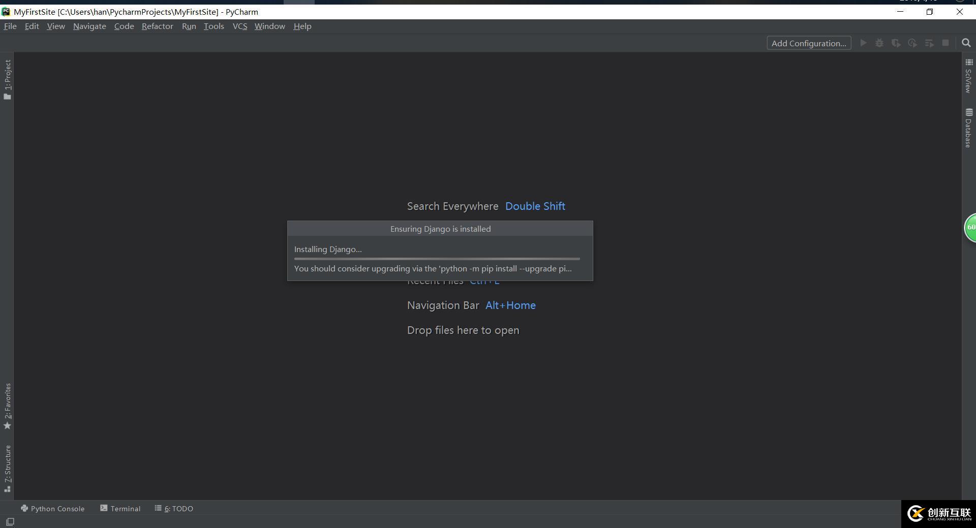The image size is (976, 528).
Task: Toggle tool window bars corner icon
Action: [x=10, y=522]
